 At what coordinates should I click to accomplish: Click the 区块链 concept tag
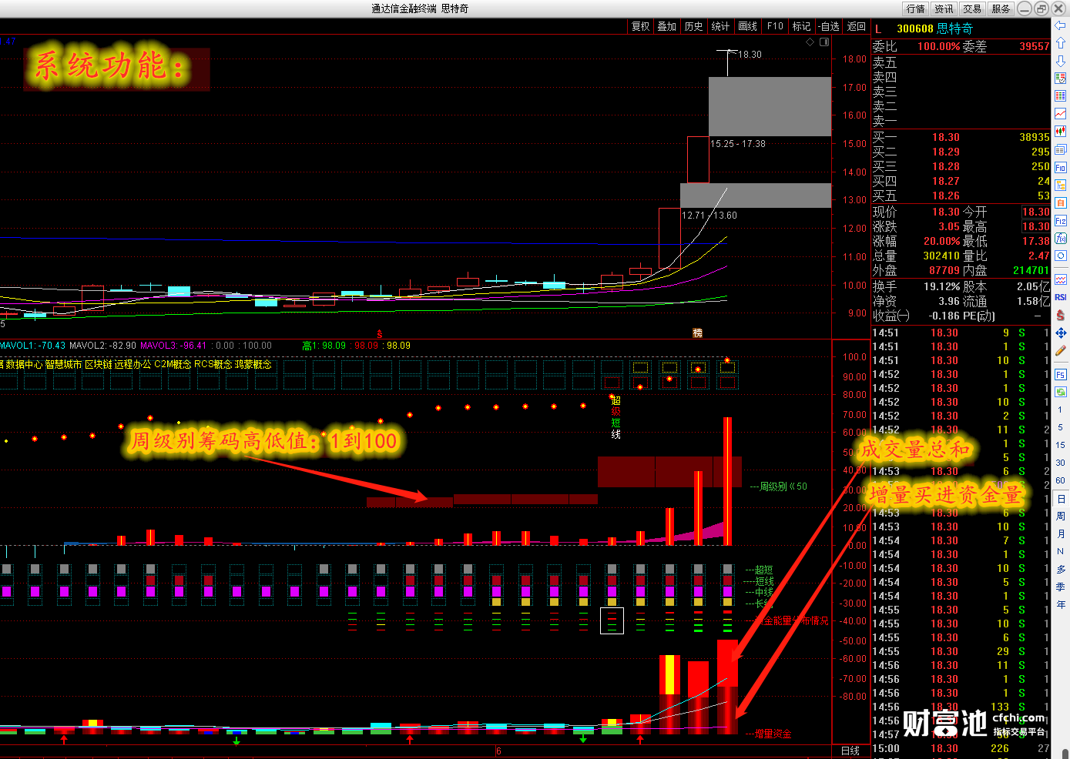coord(98,364)
